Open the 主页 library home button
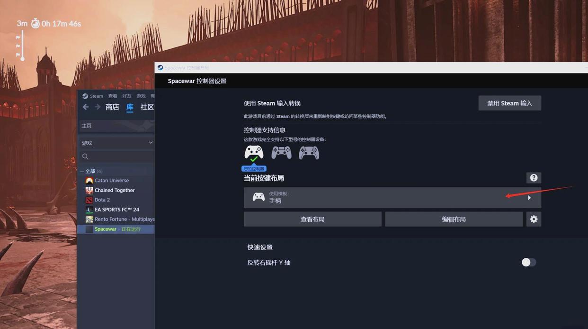This screenshot has width=588, height=329. [x=116, y=126]
